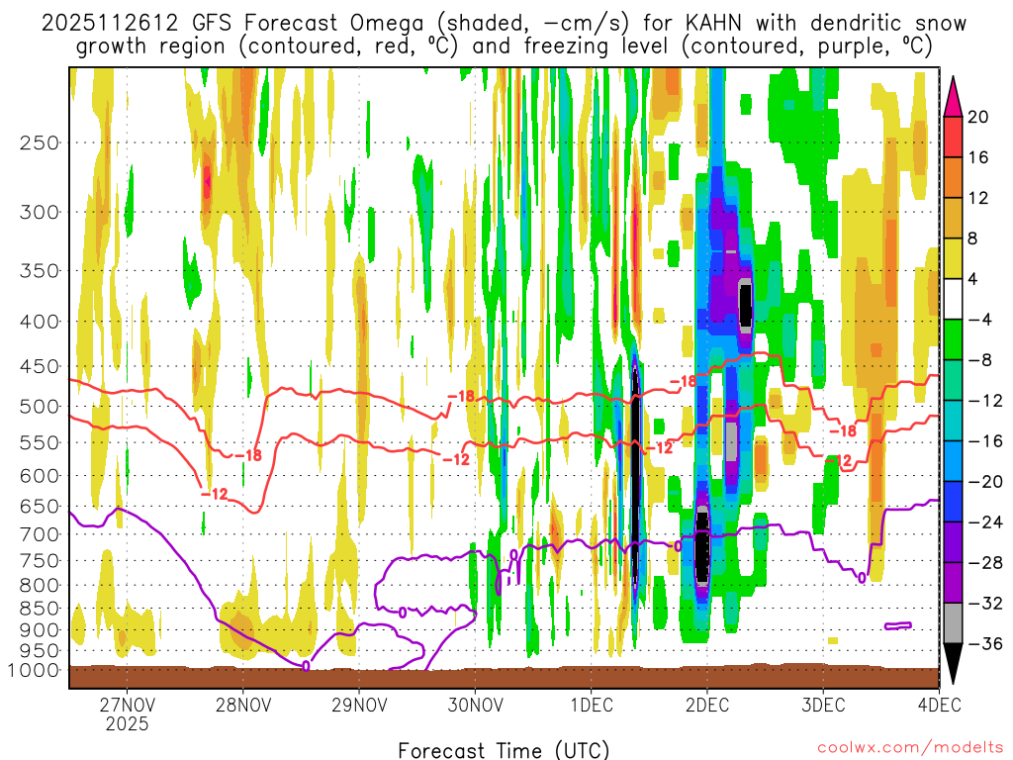Click the purple 0 freezing label after 3DEC
The width and height of the screenshot is (1013, 760).
click(x=862, y=578)
